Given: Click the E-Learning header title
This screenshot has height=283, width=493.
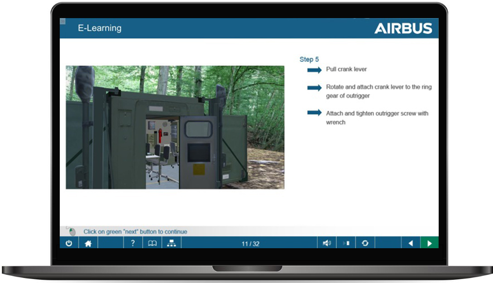Looking at the screenshot, I should [x=100, y=28].
